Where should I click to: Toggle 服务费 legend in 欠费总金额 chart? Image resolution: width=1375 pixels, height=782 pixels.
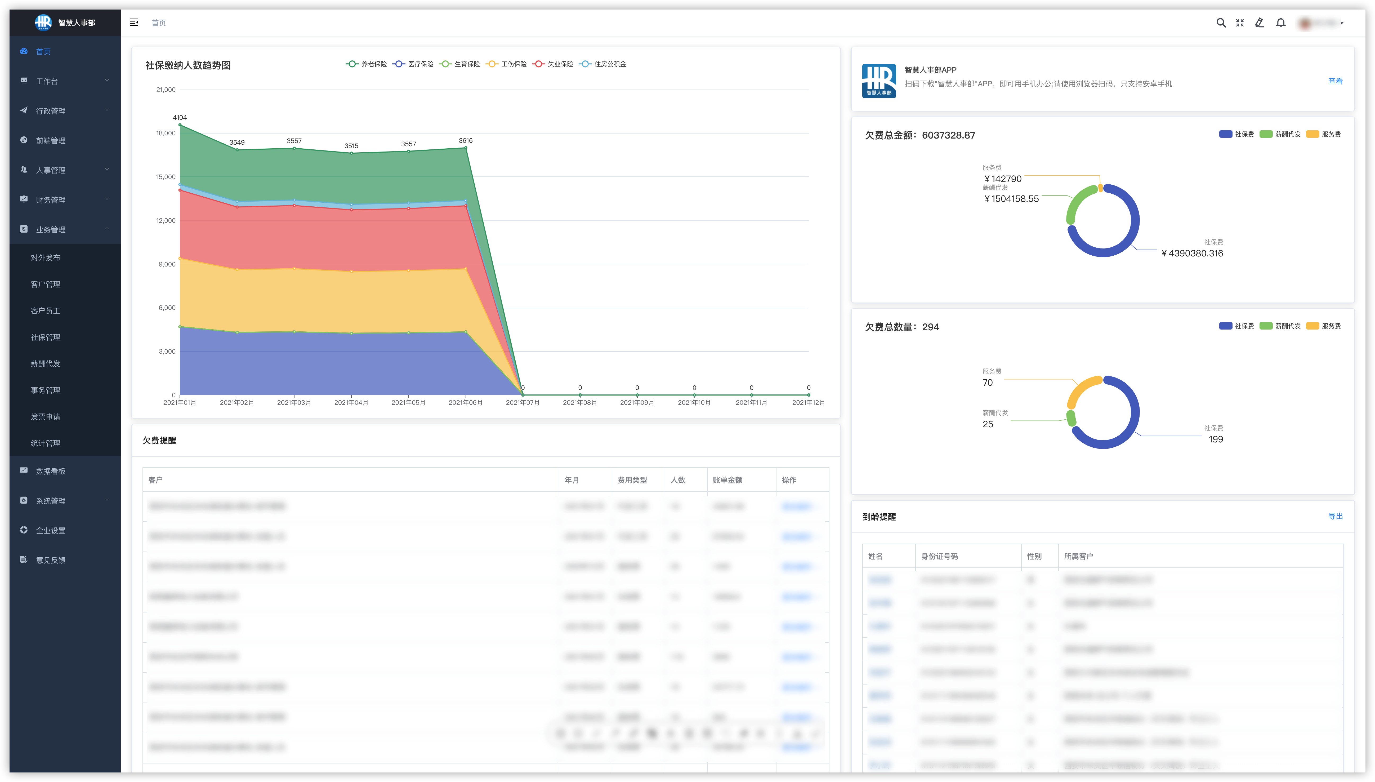[1323, 134]
